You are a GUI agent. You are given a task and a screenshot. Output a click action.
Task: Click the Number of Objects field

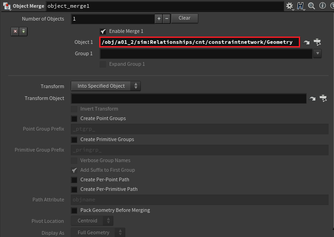coord(113,19)
